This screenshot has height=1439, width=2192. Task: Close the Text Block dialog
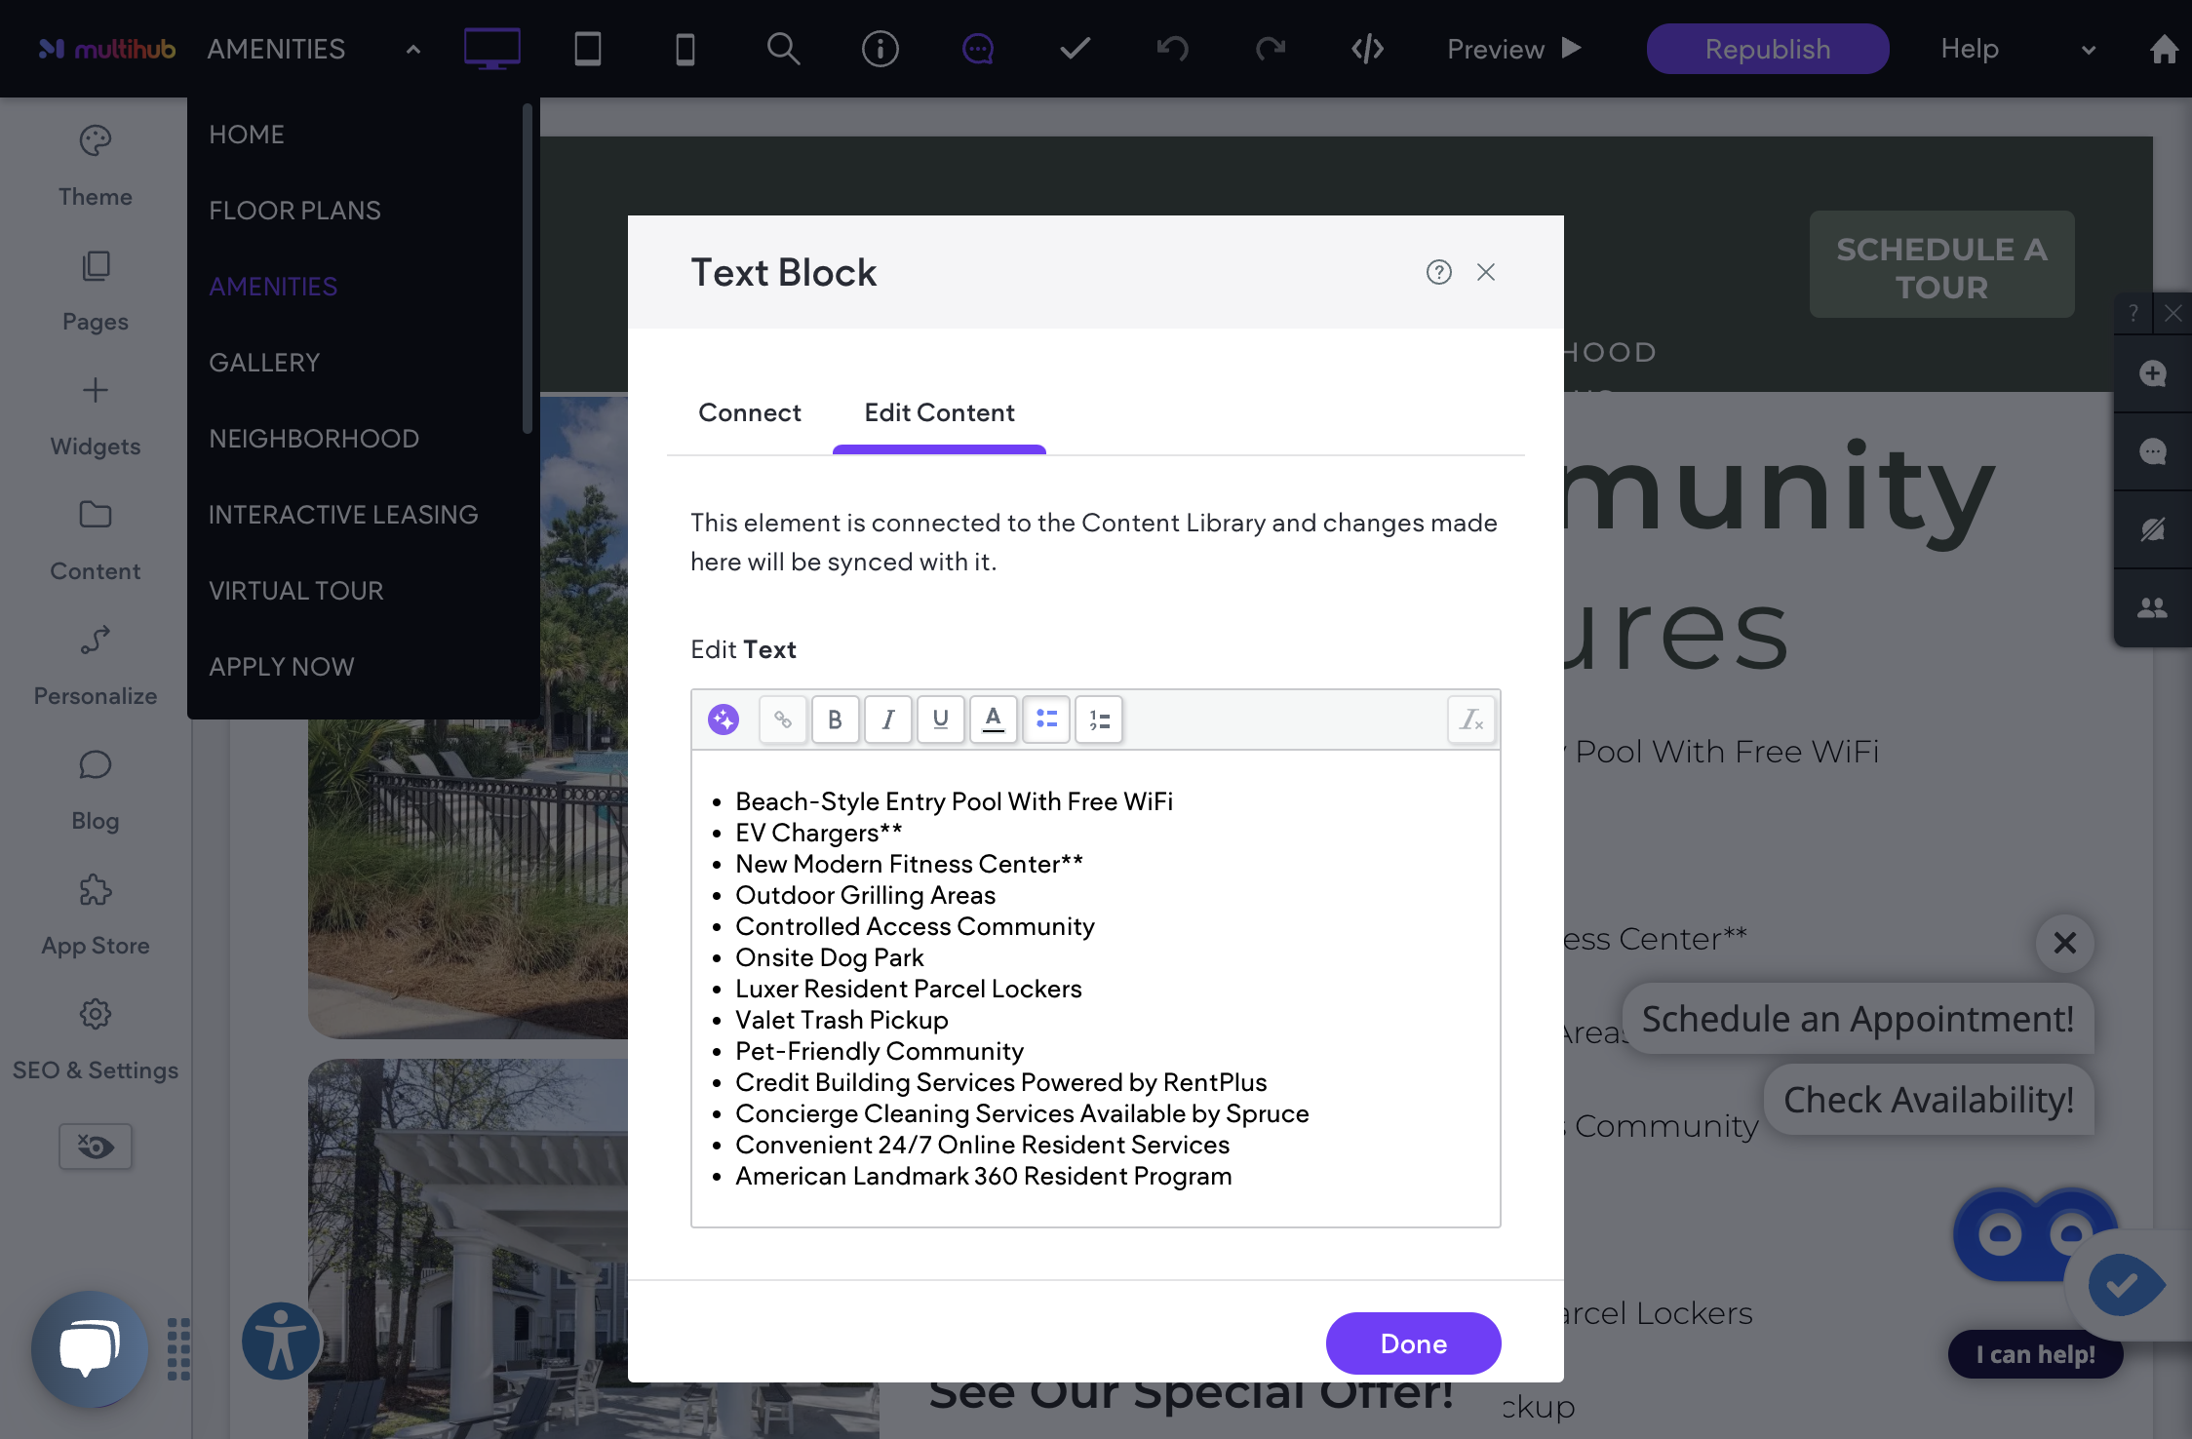[x=1486, y=272]
